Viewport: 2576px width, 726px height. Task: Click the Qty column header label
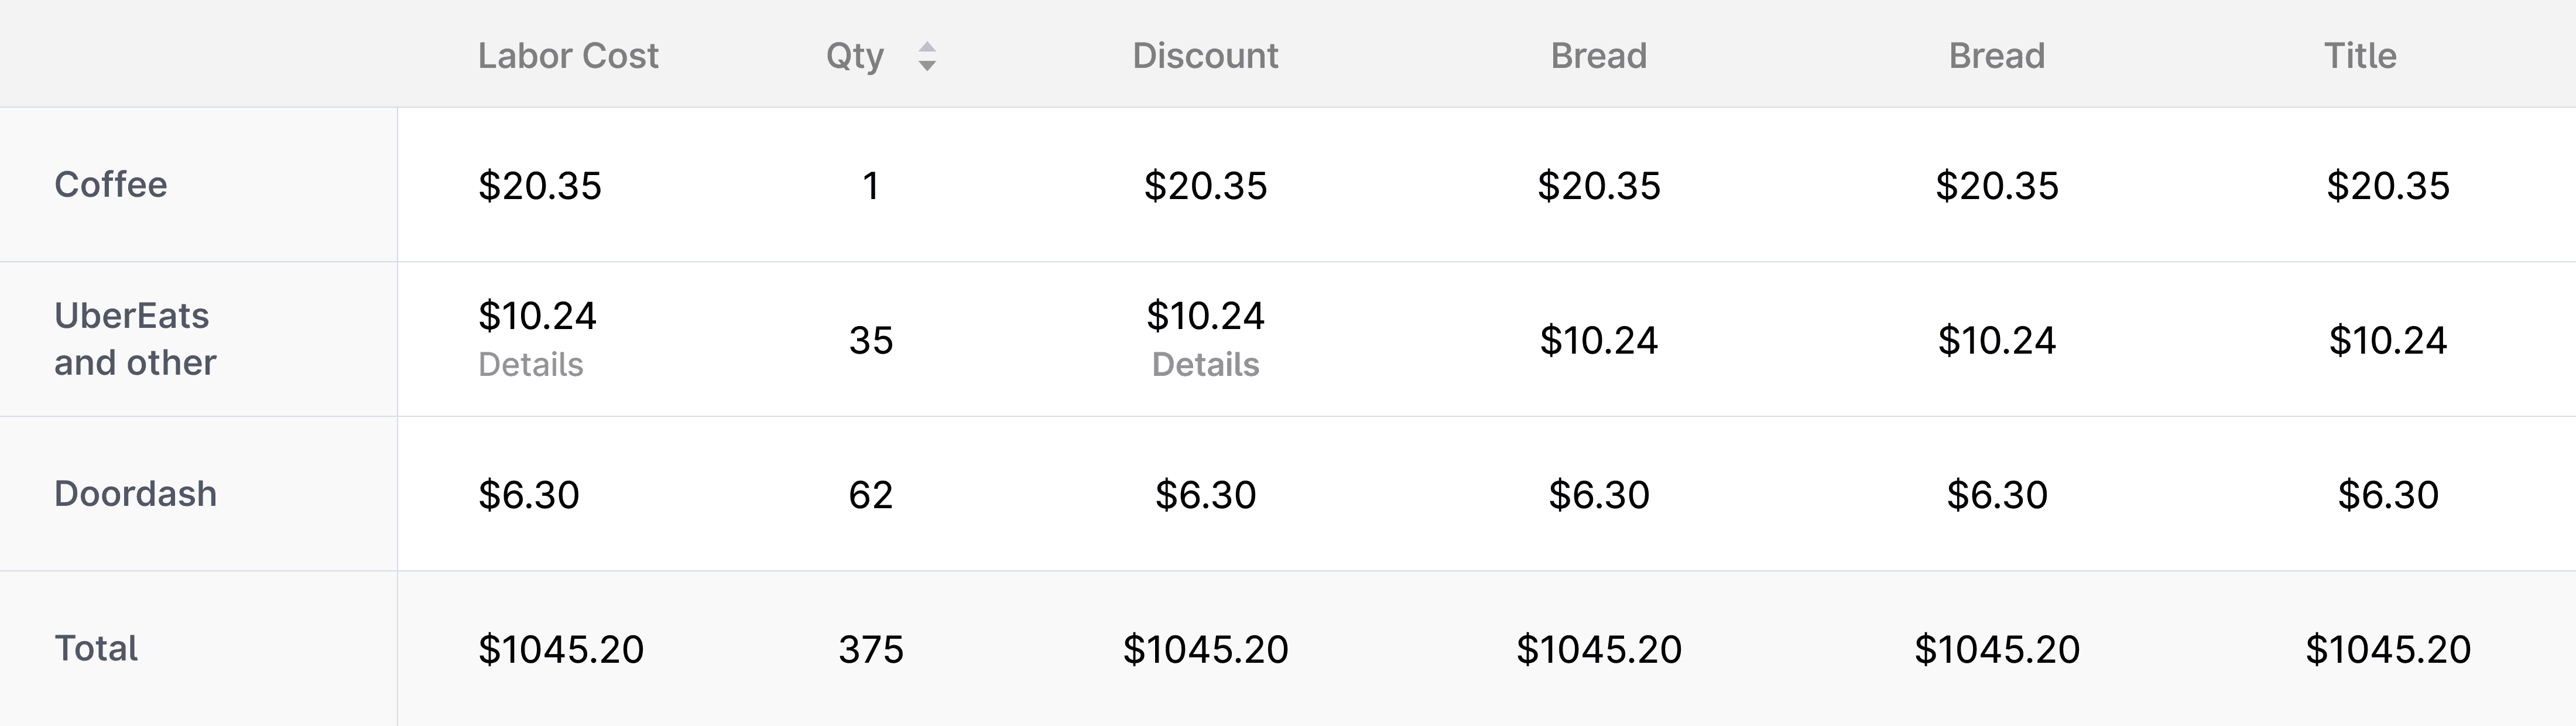[854, 56]
